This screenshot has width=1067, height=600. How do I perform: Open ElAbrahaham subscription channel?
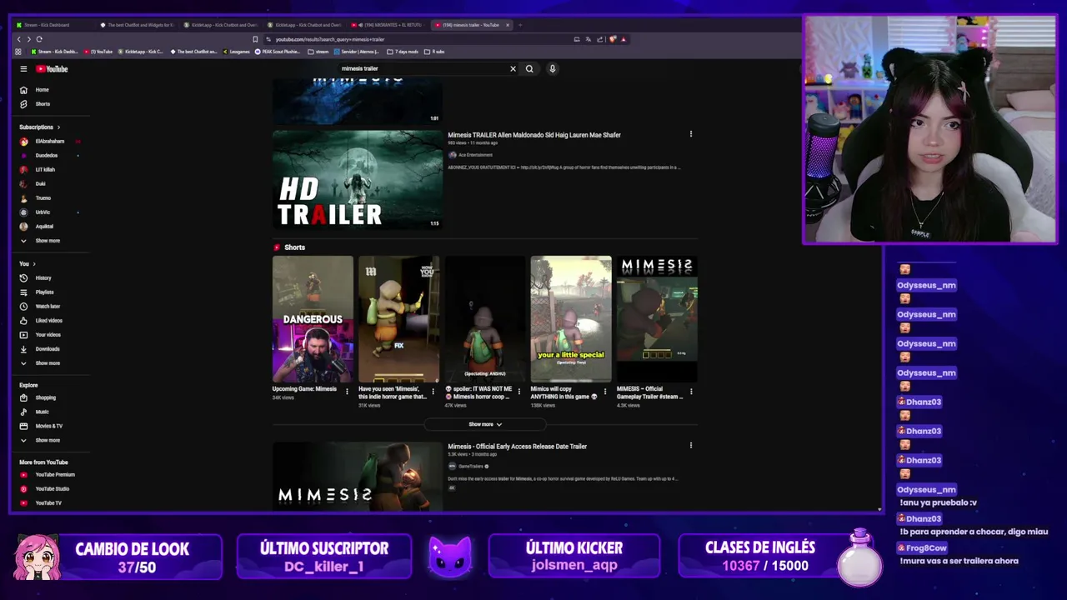pyautogui.click(x=50, y=142)
